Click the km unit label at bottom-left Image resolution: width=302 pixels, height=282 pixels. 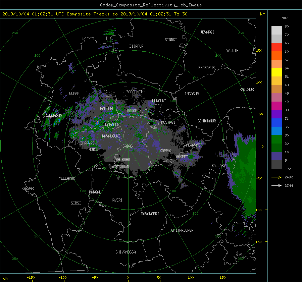tap(5, 278)
